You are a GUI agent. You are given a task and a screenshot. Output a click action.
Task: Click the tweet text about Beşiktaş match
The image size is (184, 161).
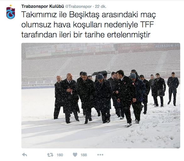tap(89, 25)
